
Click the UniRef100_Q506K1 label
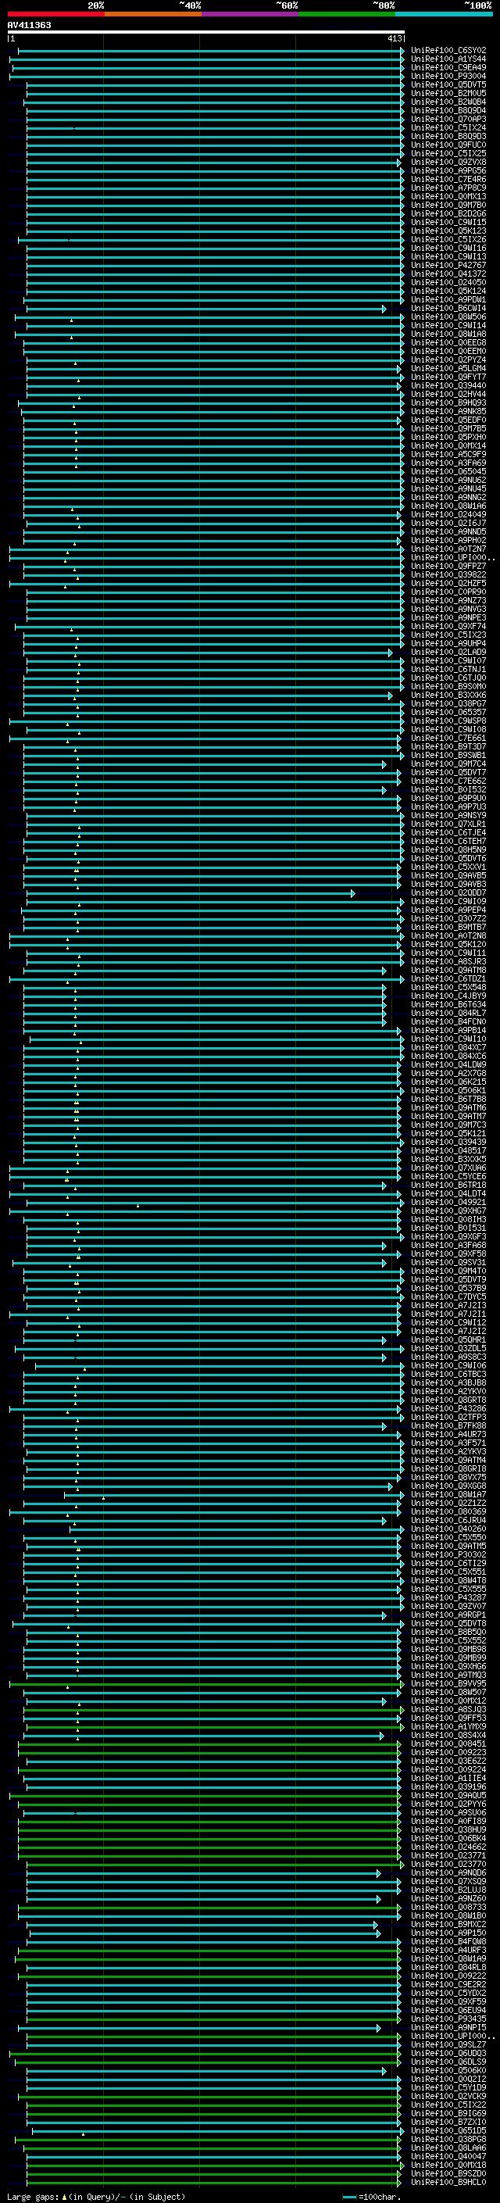click(x=448, y=1090)
